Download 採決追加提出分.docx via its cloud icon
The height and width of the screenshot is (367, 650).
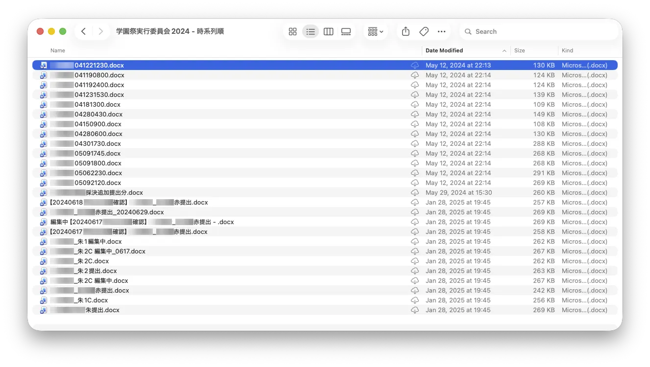point(415,192)
